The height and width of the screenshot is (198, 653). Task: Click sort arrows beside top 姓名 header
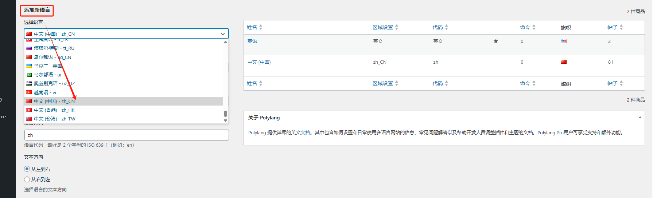click(261, 27)
